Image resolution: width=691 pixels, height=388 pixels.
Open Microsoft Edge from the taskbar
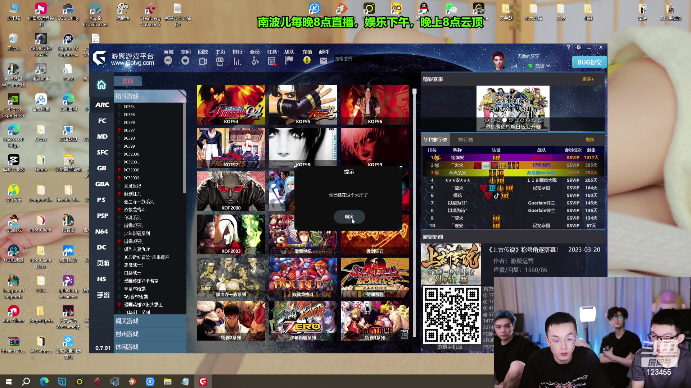coord(44,382)
